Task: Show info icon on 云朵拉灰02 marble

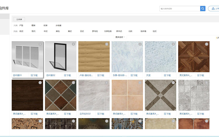Action: pyautogui.click(x=107, y=83)
